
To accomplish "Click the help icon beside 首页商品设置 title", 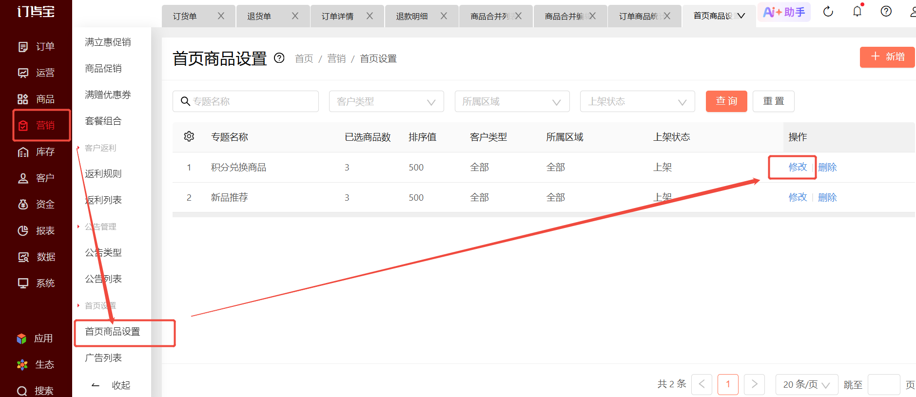I will [x=279, y=58].
